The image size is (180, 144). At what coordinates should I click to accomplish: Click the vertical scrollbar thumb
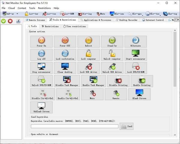pyautogui.click(x=175, y=59)
